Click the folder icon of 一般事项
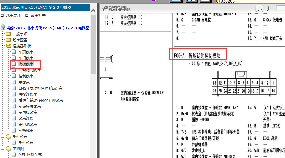 click(8, 34)
